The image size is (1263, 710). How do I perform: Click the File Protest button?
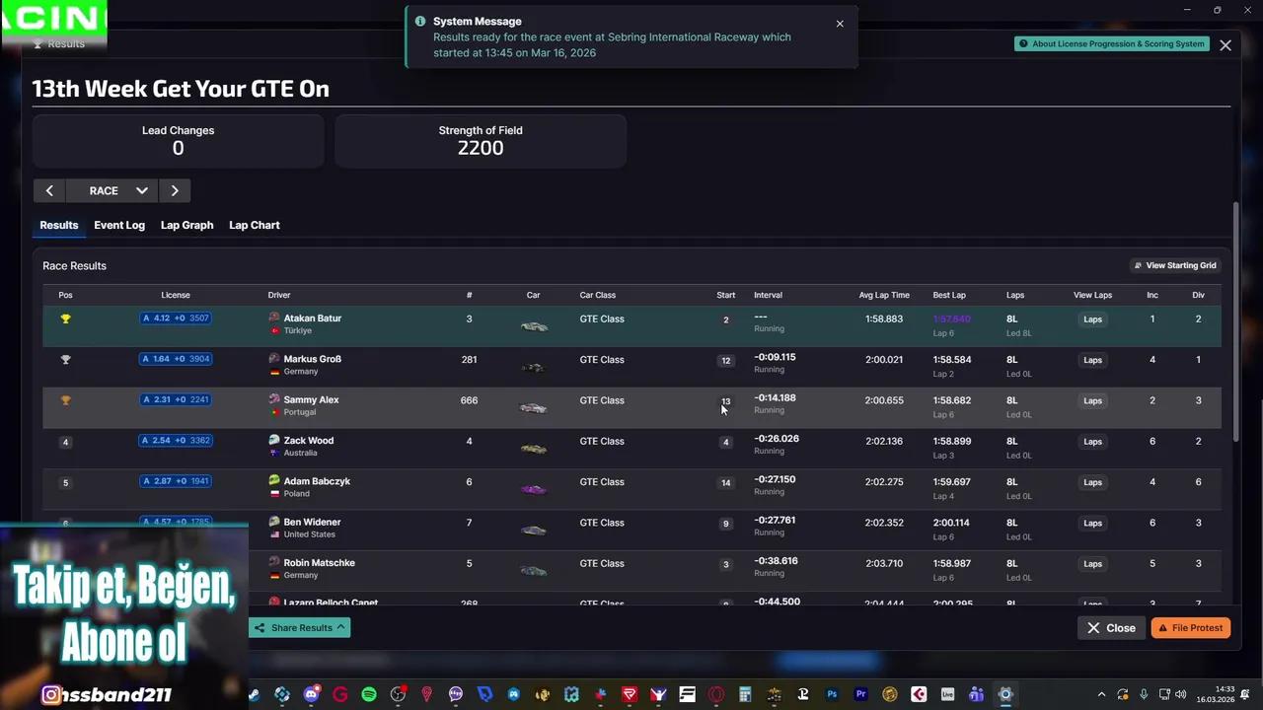click(1190, 627)
